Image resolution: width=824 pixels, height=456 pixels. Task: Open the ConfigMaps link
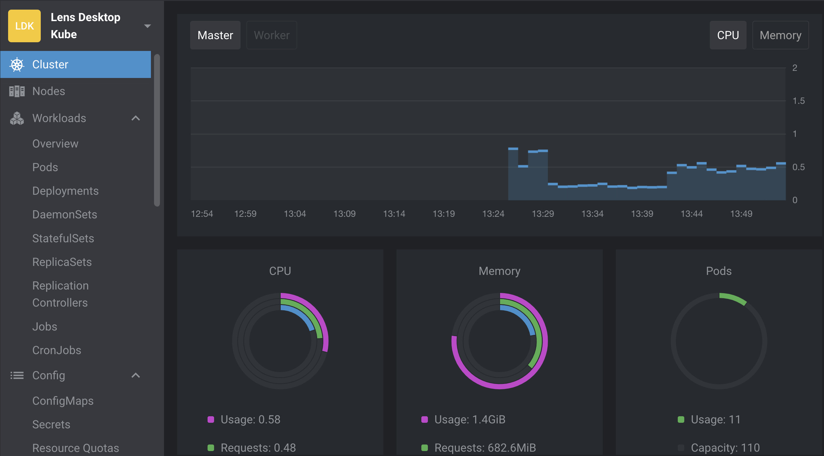[63, 401]
